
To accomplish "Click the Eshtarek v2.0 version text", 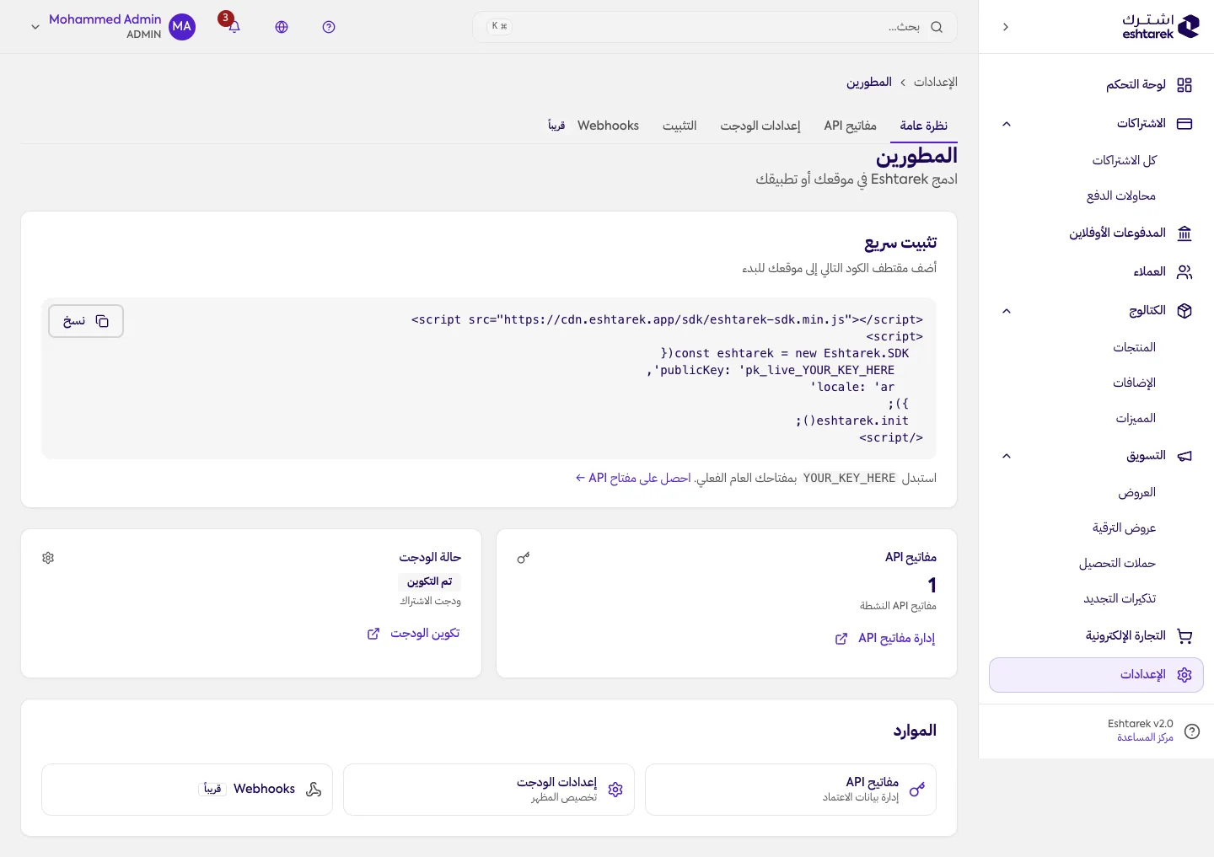I will click(1141, 724).
